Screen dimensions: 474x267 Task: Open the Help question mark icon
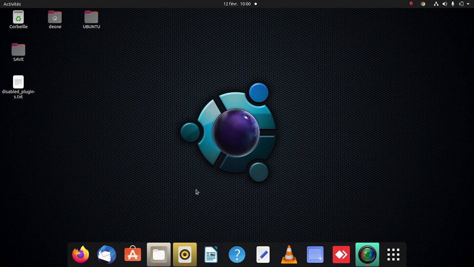point(237,255)
